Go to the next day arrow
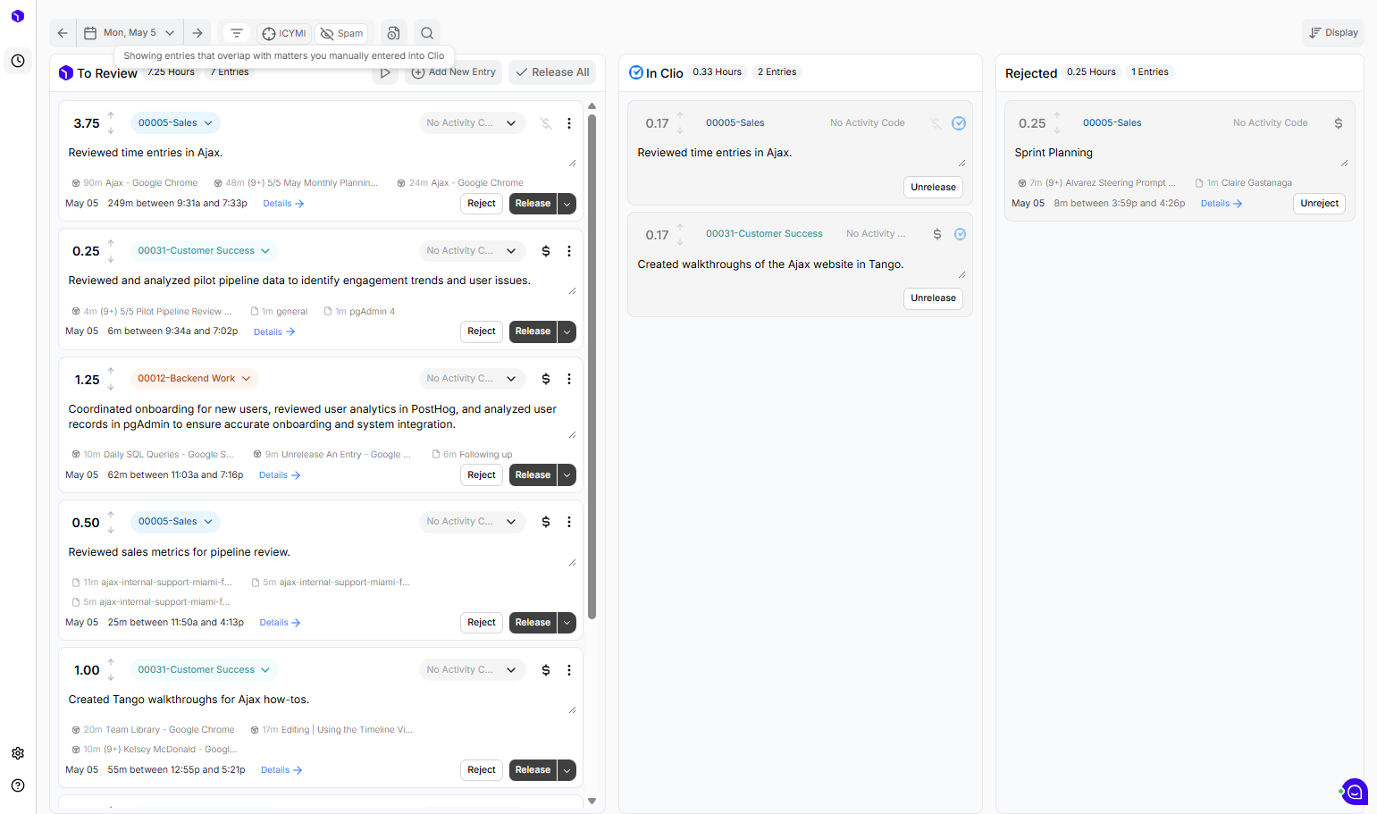This screenshot has width=1377, height=814. [x=197, y=33]
